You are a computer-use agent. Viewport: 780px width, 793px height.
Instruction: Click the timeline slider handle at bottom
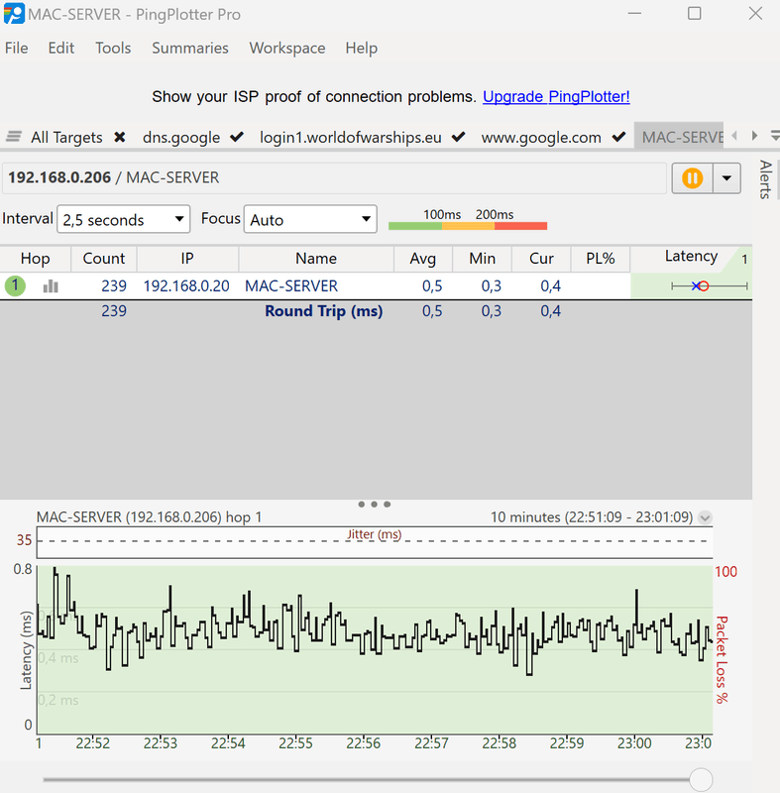click(701, 779)
